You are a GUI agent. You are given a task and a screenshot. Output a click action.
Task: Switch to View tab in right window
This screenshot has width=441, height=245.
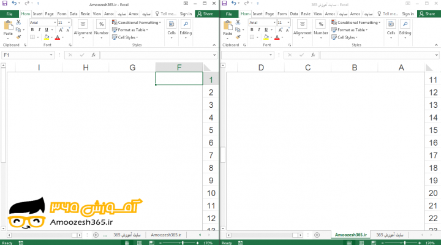coord(317,14)
